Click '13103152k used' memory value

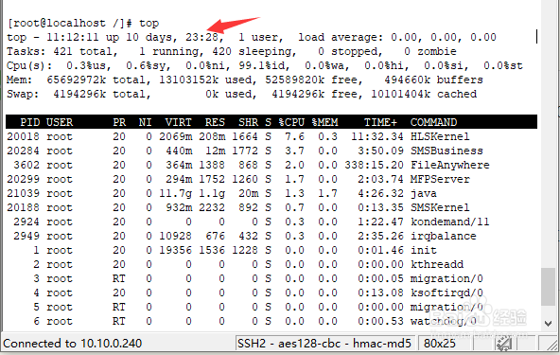[x=204, y=80]
